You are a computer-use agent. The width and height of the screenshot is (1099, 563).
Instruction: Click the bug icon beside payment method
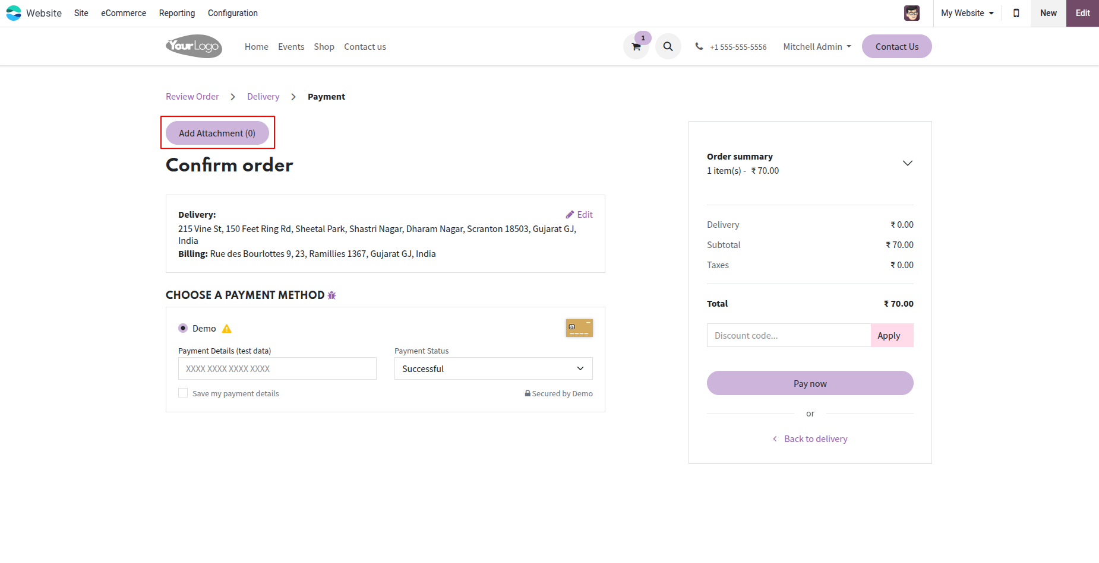[332, 295]
